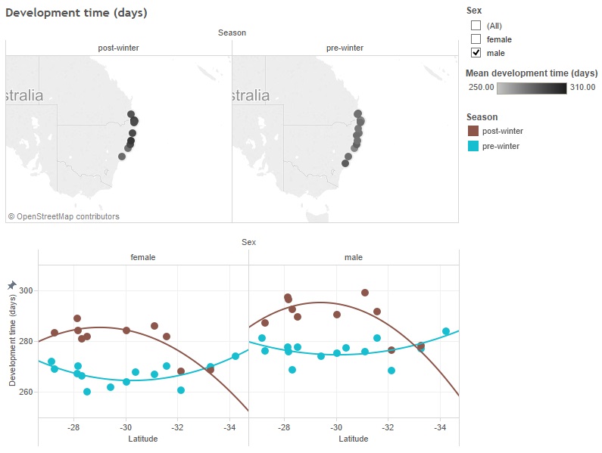Enable the female sex filter checkbox
The height and width of the screenshot is (453, 602).
point(476,39)
